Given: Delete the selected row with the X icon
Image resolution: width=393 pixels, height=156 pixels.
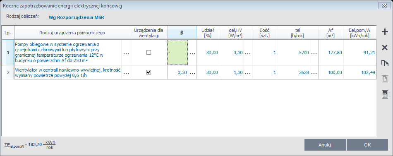Looking at the screenshot, I should [384, 48].
